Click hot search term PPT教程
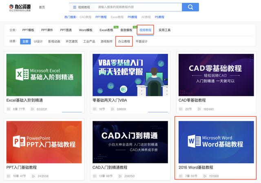Image resolution: width=261 pixels, height=183 pixels. pyautogui.click(x=101, y=17)
